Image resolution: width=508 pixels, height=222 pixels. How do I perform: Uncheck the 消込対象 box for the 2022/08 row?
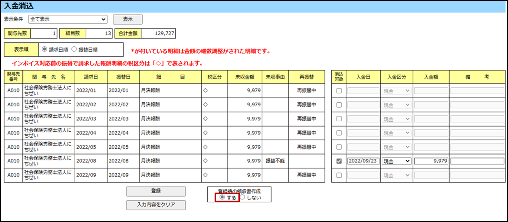[339, 161]
